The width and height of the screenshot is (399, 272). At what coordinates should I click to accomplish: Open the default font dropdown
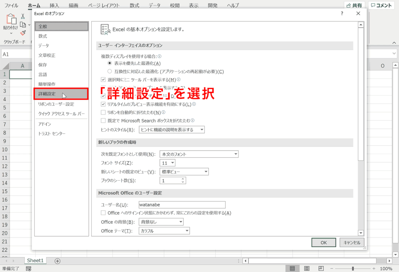tap(199, 154)
